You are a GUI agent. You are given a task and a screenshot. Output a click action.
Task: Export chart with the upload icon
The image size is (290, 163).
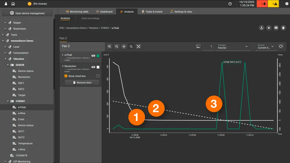pos(262,28)
